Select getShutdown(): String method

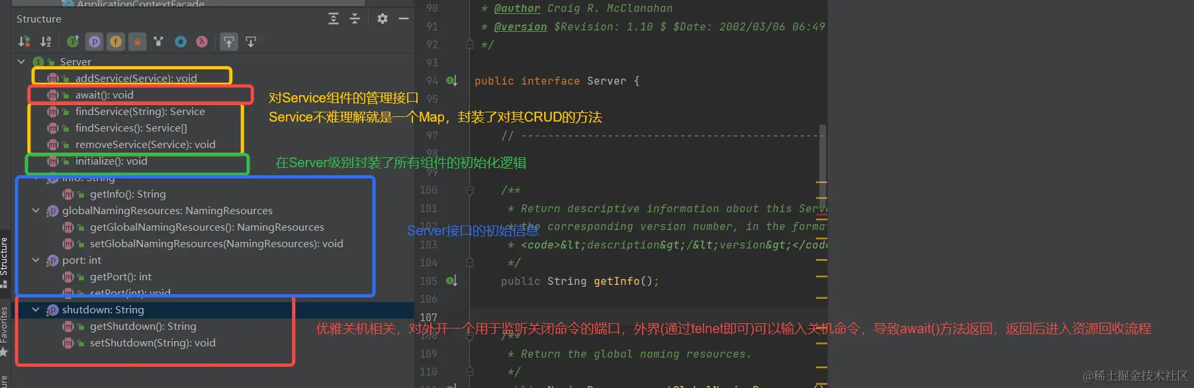[143, 326]
